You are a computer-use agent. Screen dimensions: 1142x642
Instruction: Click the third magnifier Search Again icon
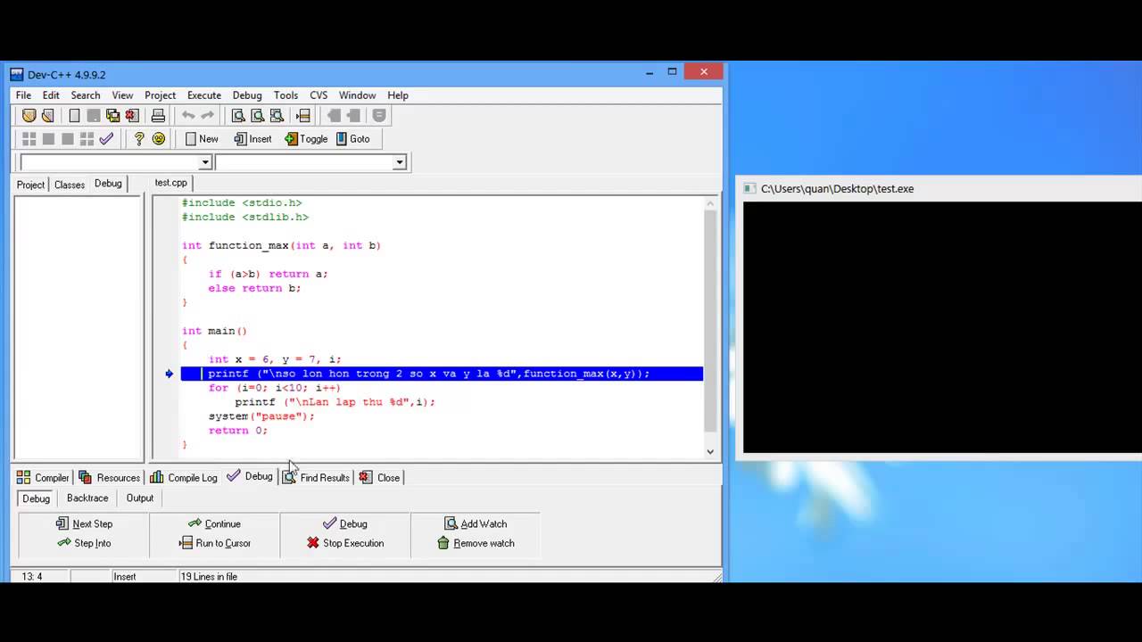click(x=277, y=115)
